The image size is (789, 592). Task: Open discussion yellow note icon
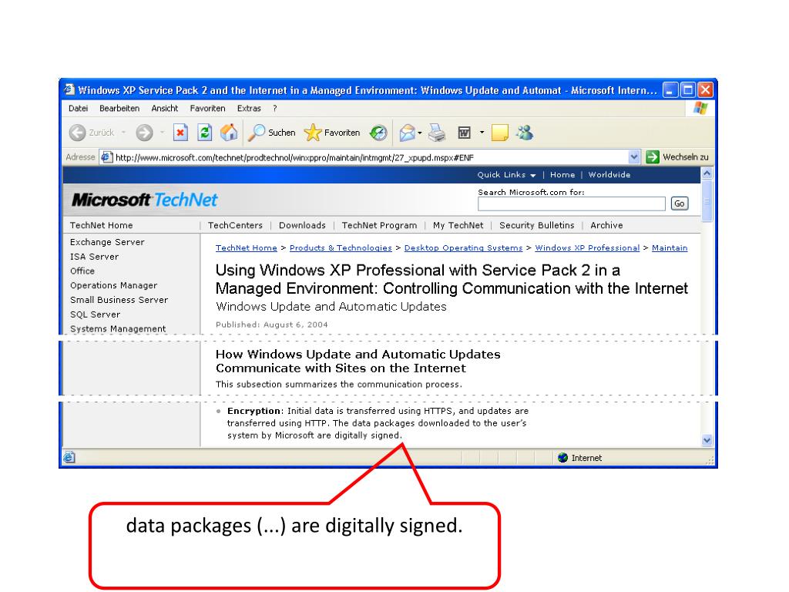499,133
